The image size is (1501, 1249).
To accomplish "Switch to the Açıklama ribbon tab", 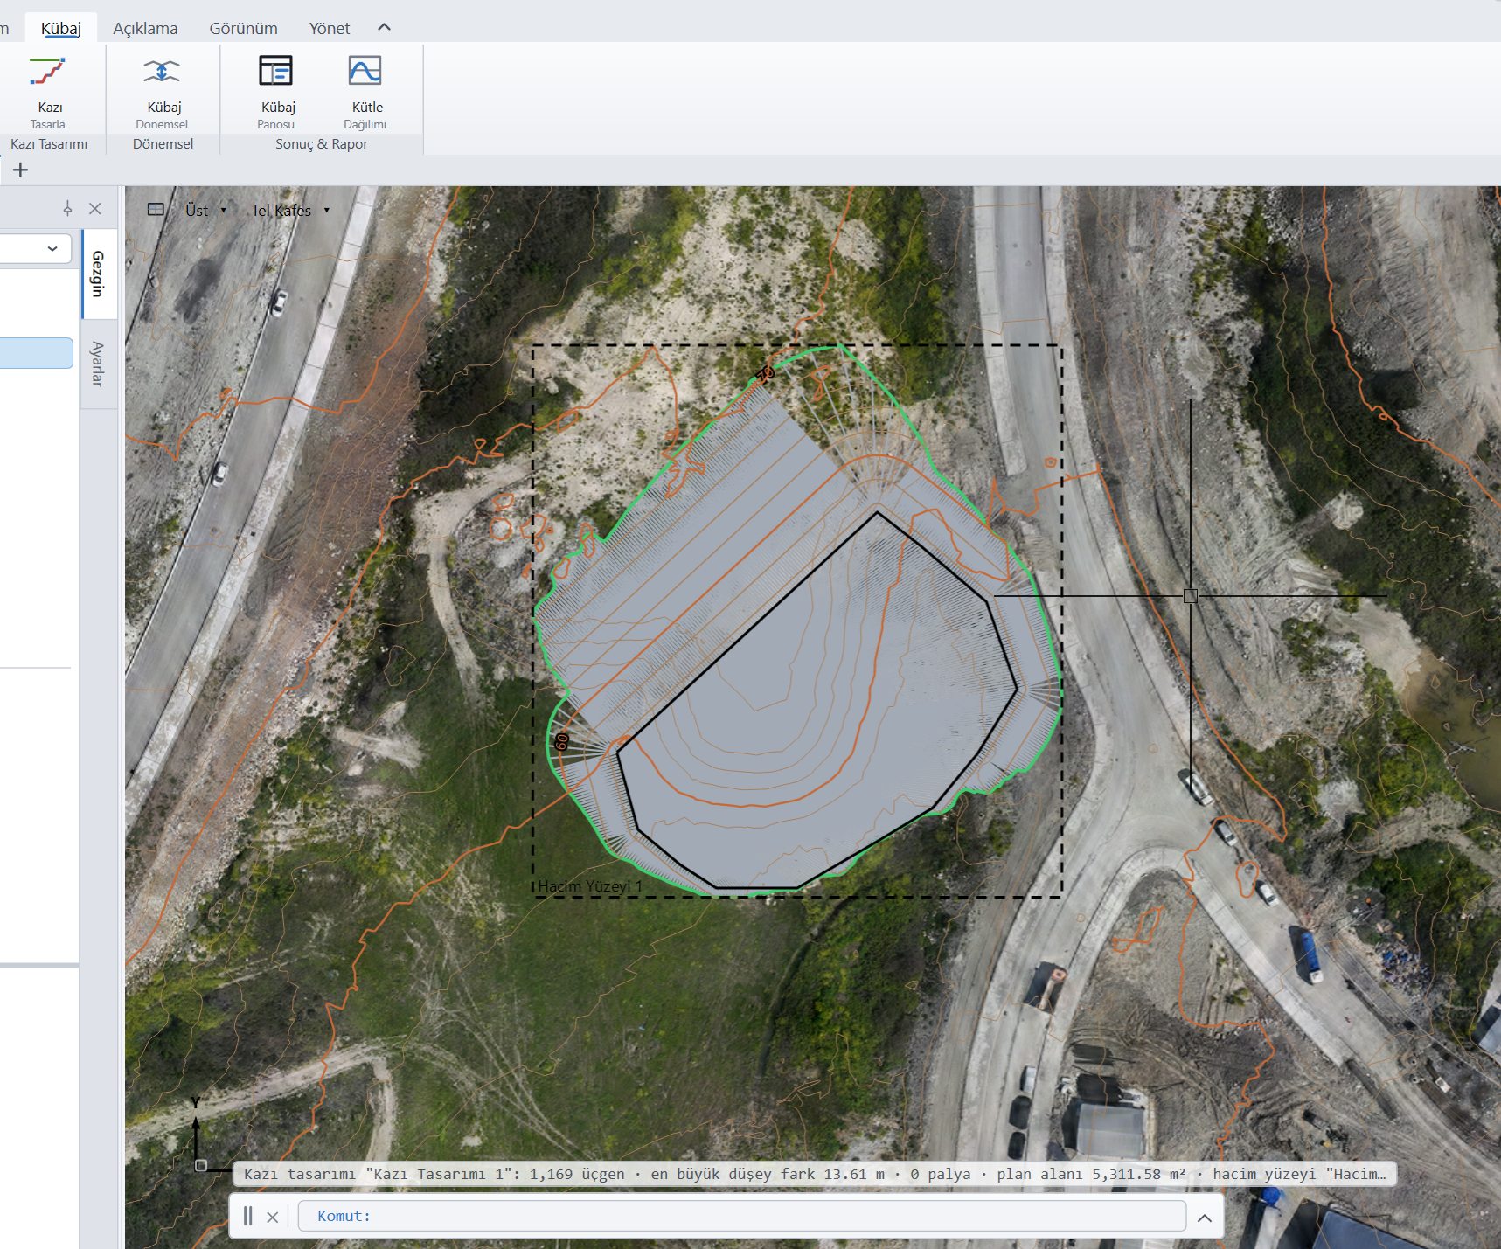I will [145, 28].
